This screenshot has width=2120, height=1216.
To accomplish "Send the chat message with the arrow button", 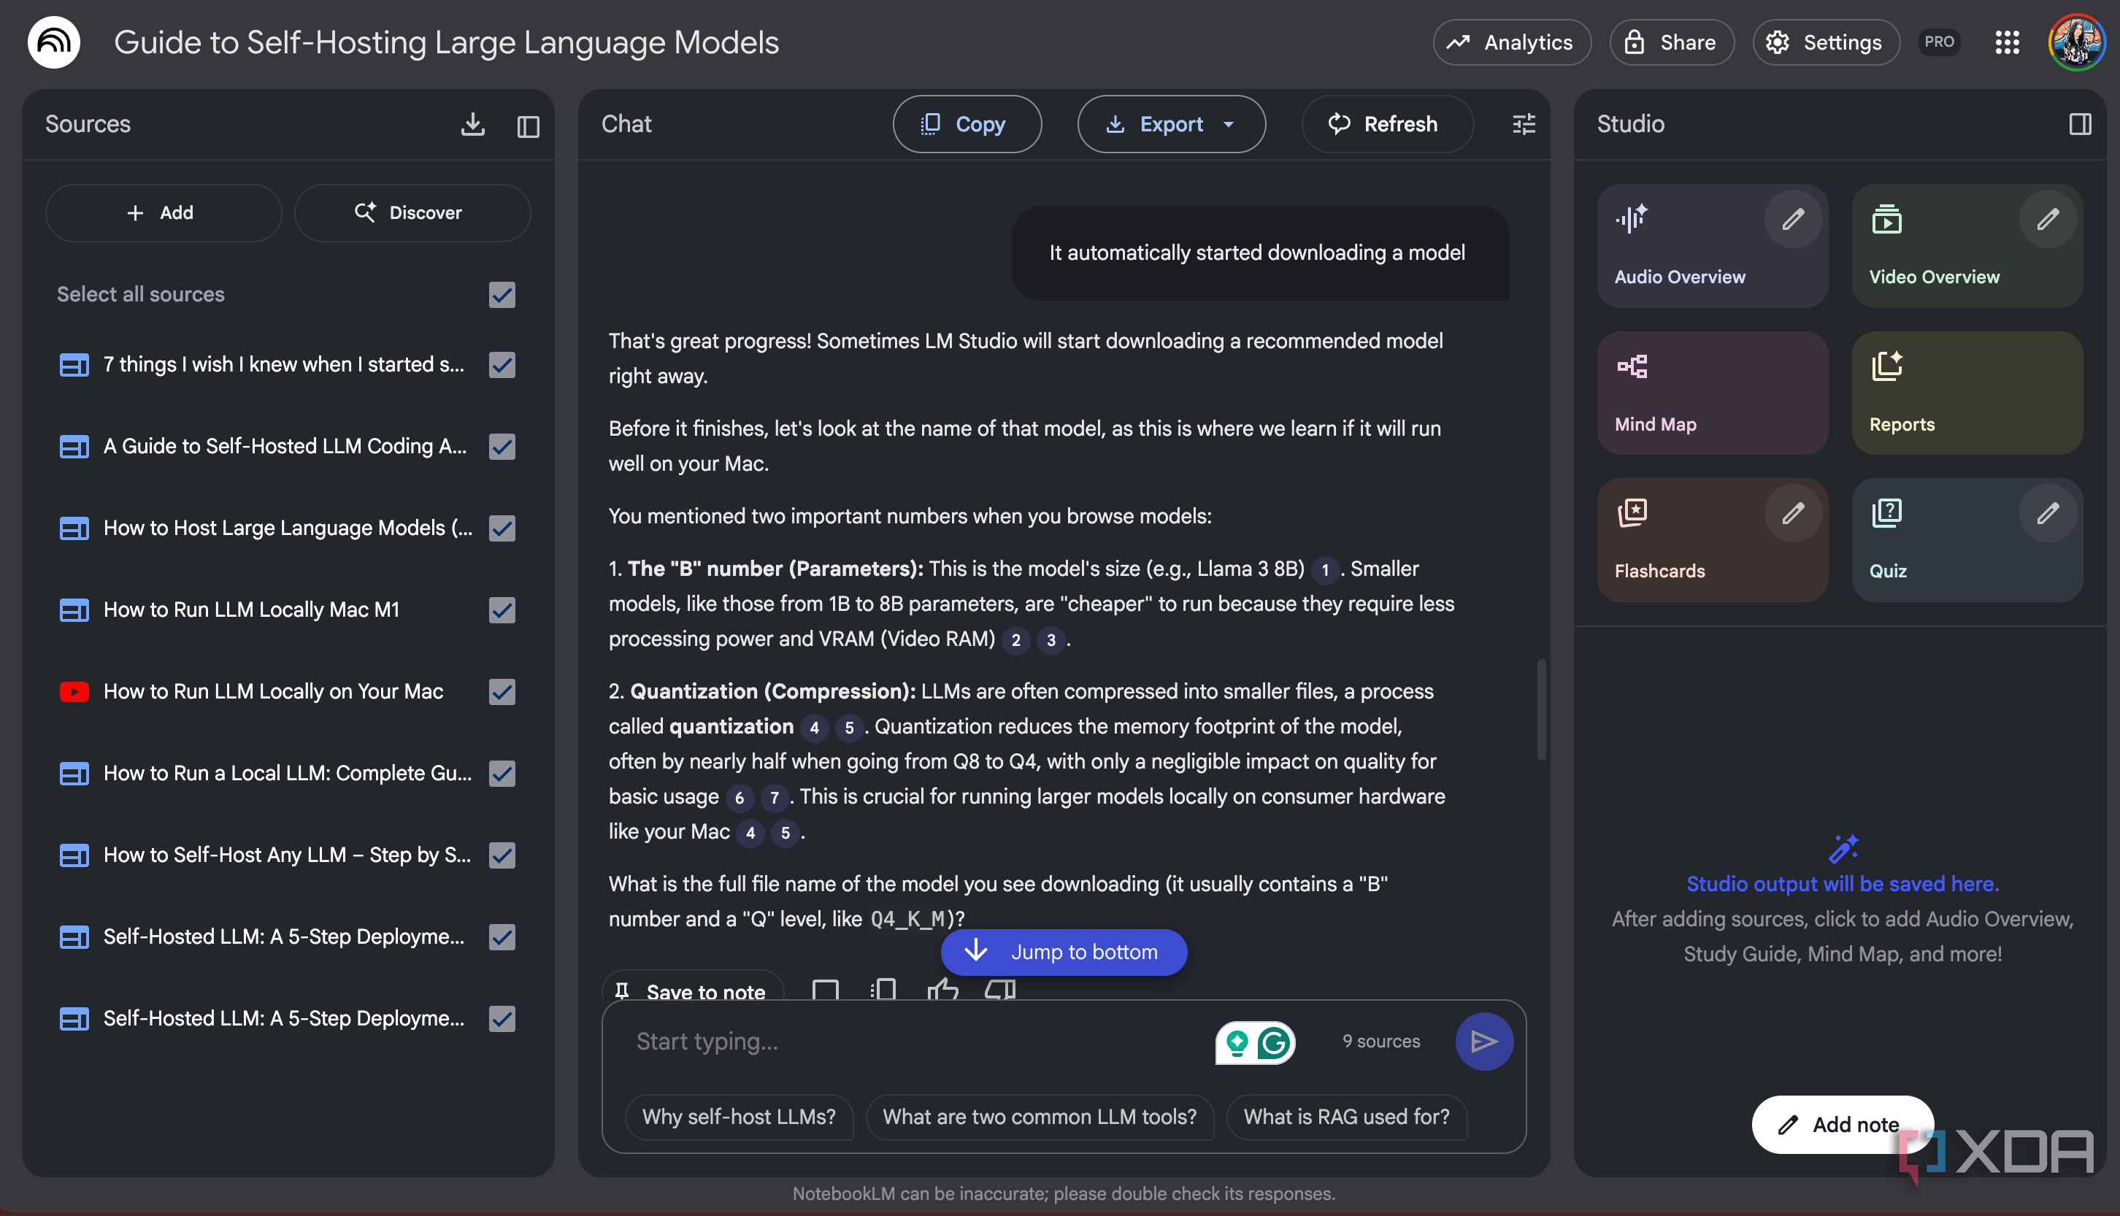I will coord(1483,1042).
